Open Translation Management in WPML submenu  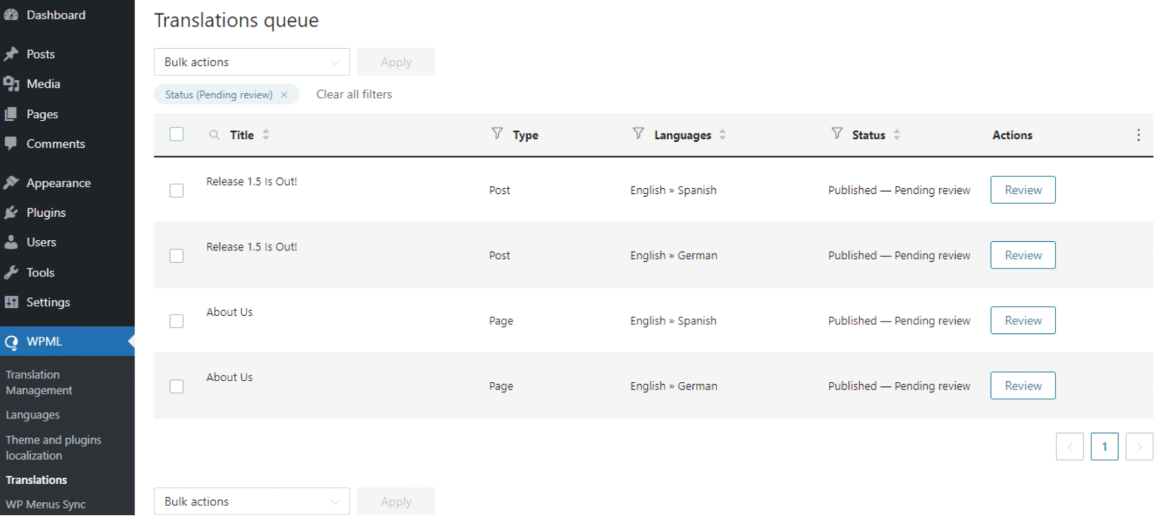tap(39, 382)
